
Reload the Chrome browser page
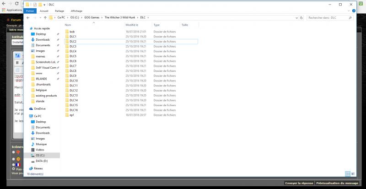(16, 4)
